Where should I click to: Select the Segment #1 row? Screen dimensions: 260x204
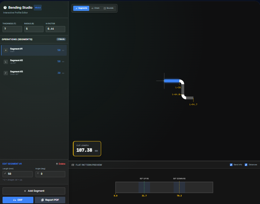pyautogui.click(x=34, y=50)
